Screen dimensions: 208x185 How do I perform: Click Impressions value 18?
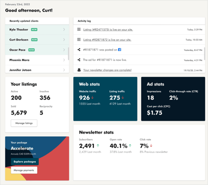click(150, 97)
